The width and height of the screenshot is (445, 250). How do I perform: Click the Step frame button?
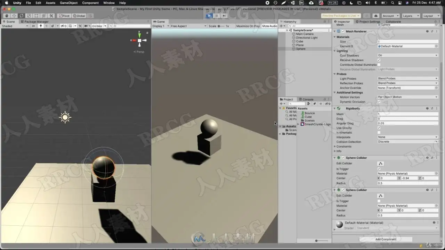[224, 16]
